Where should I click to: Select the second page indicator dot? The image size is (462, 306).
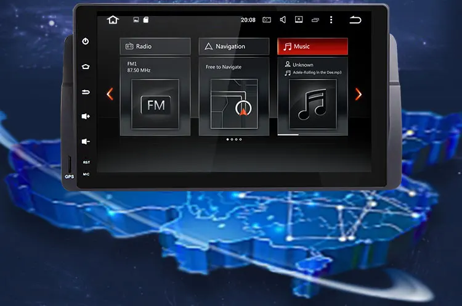(232, 139)
